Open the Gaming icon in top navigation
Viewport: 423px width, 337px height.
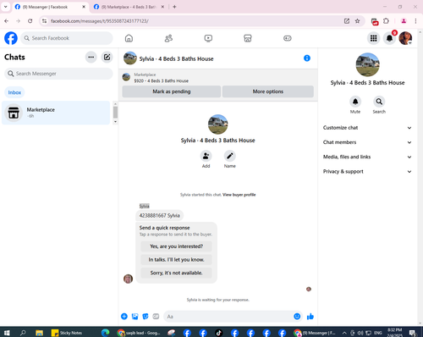pyautogui.click(x=288, y=38)
